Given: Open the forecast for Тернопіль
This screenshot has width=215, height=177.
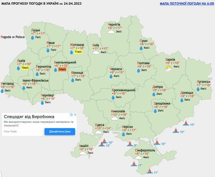Looking at the screenshot, I should click(44, 67).
